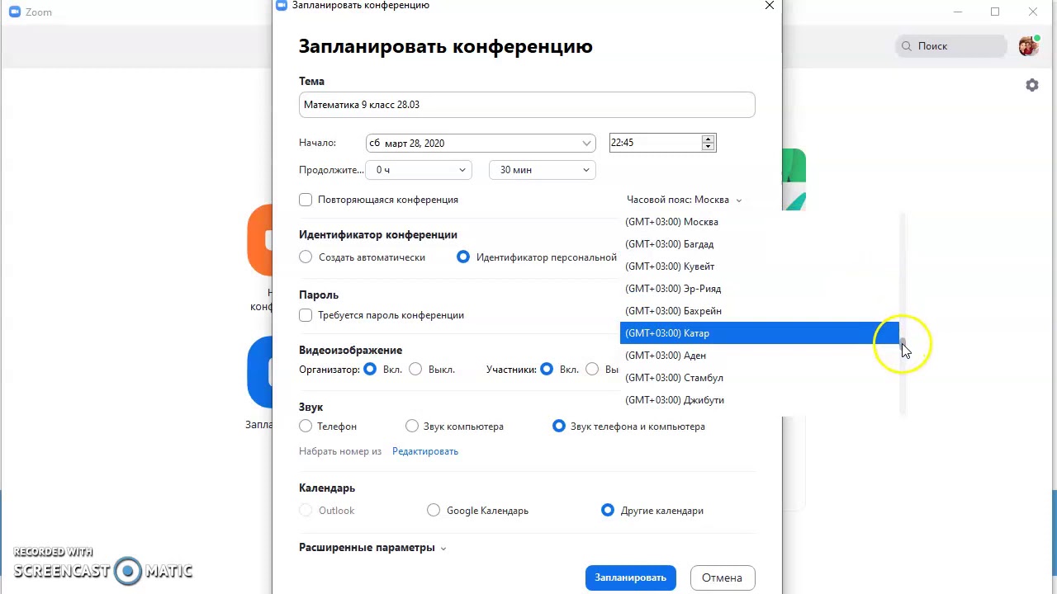Image resolution: width=1057 pixels, height=594 pixels.
Task: Choose (GMT+03:00) Стамбул time zone
Action: [759, 378]
